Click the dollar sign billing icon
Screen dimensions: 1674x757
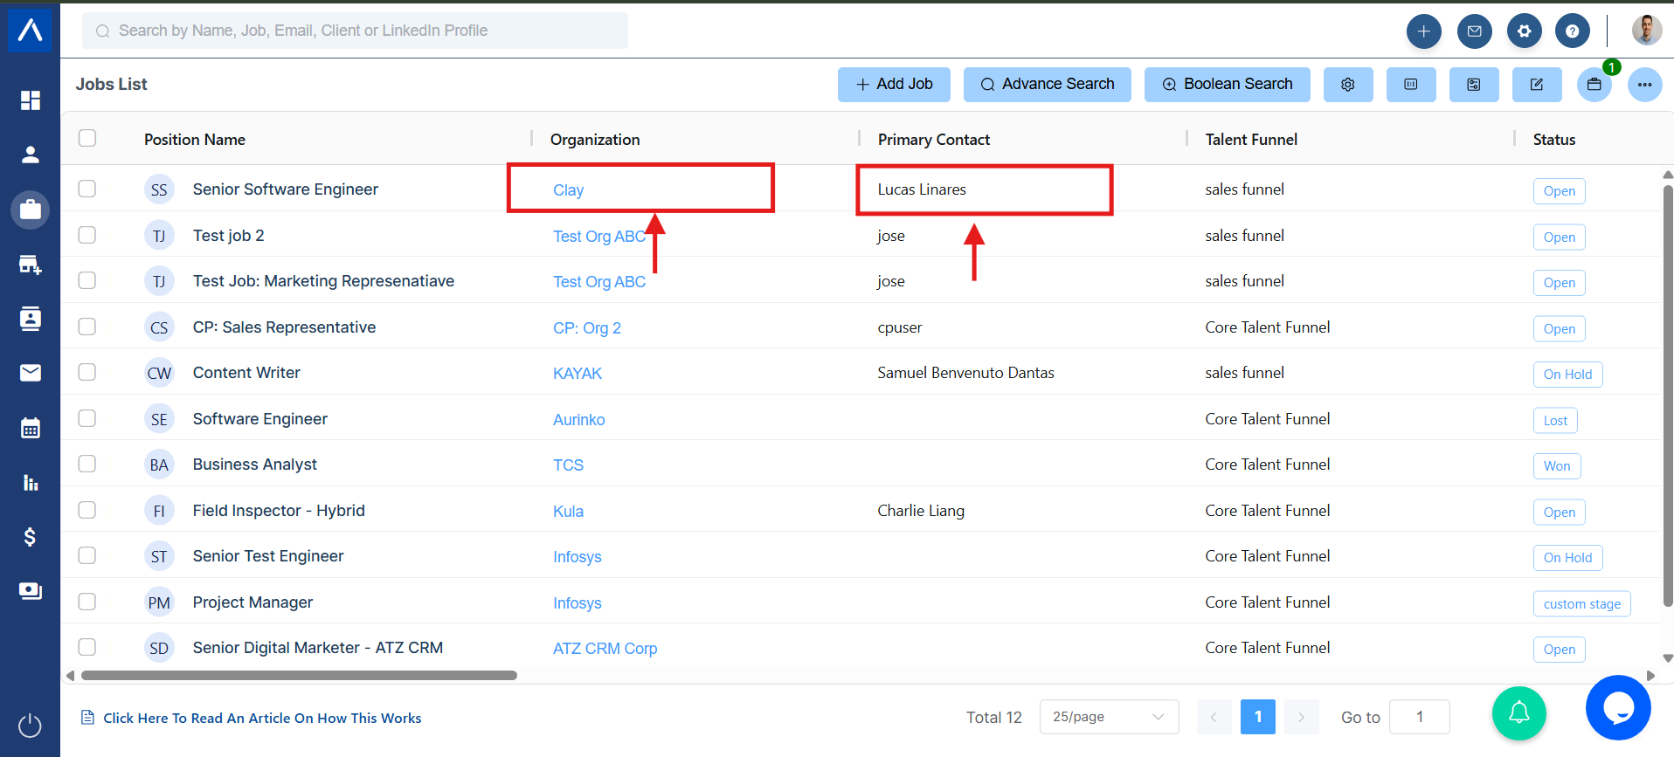pos(31,537)
